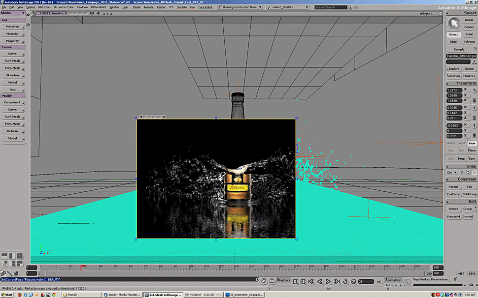The width and height of the screenshot is (478, 298).
Task: Play the animation backward
Action: coord(320,282)
